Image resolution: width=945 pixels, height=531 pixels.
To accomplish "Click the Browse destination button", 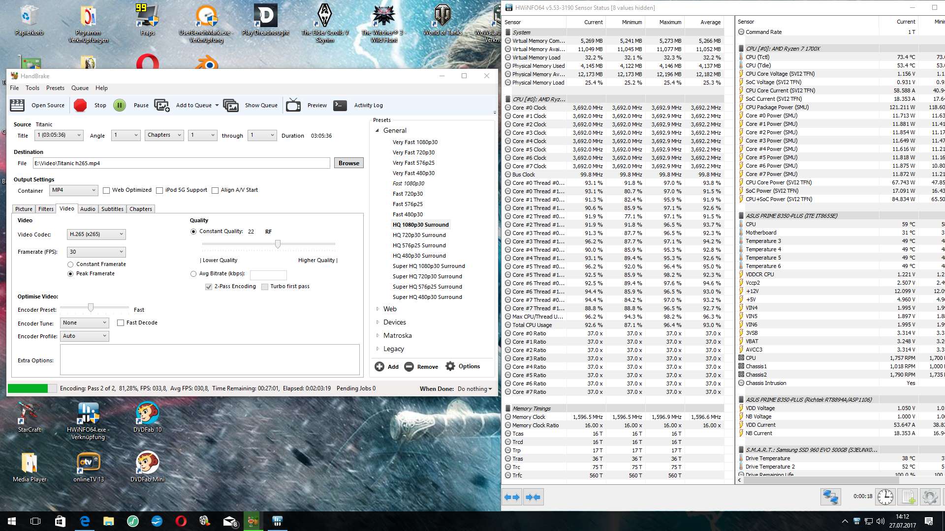I will pyautogui.click(x=348, y=163).
